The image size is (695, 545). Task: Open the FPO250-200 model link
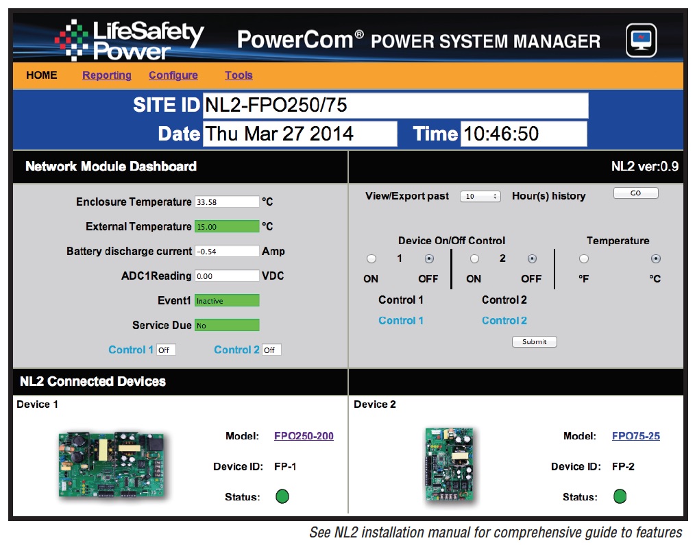304,436
